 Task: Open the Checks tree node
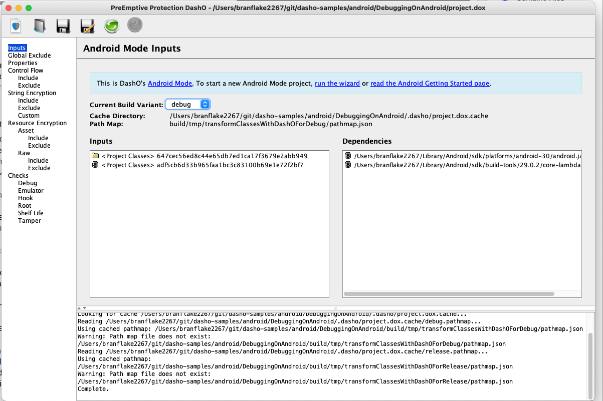click(18, 176)
